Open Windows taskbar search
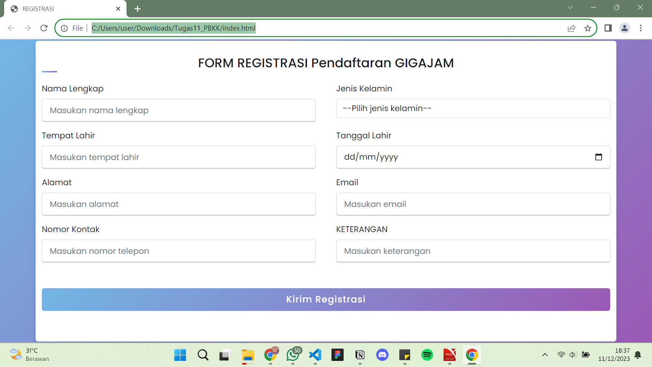 tap(203, 355)
